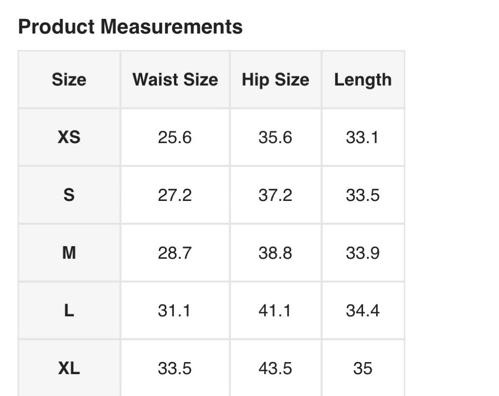Select the XS hip value 35.6
The height and width of the screenshot is (396, 499).
[x=275, y=137]
